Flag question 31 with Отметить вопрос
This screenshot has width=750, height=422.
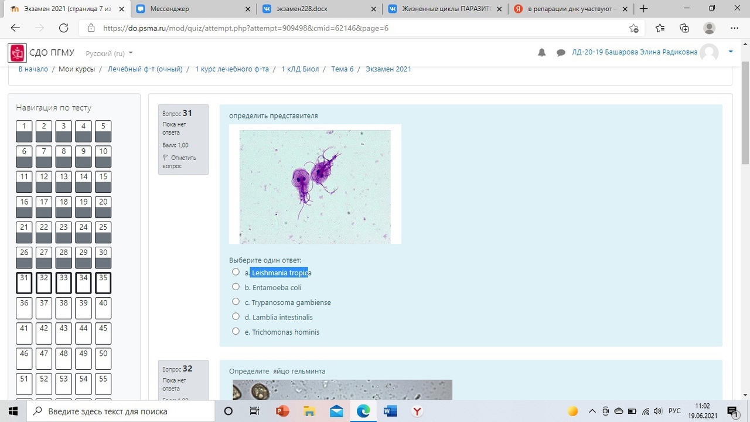(179, 162)
